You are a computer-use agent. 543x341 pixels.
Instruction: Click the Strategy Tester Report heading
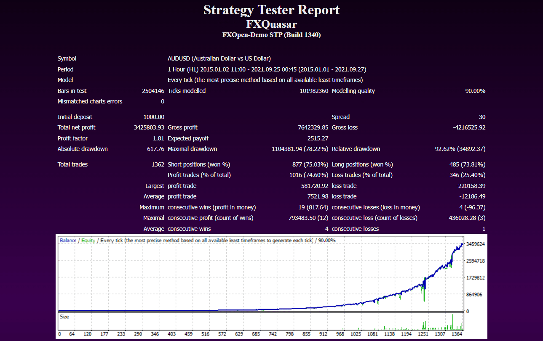point(271,10)
